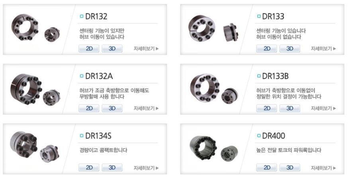The width and height of the screenshot is (348, 178).
Task: View details link for DR134S
Action: pos(146,168)
